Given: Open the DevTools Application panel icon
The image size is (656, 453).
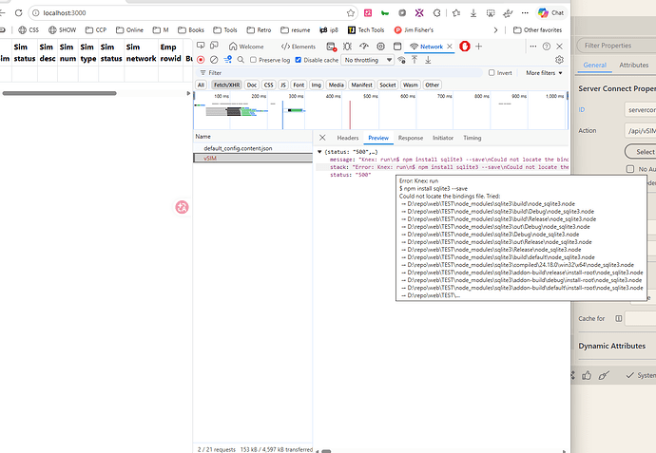Looking at the screenshot, I should [x=397, y=47].
